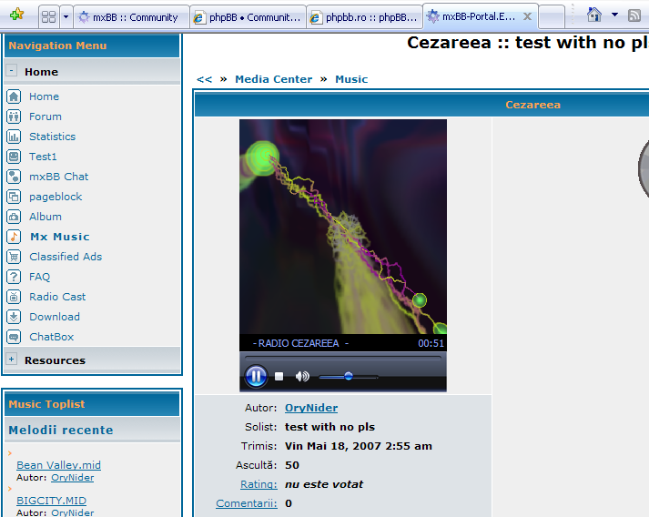The height and width of the screenshot is (517, 649).
Task: Open the browser tab list dropdown
Action: [65, 16]
